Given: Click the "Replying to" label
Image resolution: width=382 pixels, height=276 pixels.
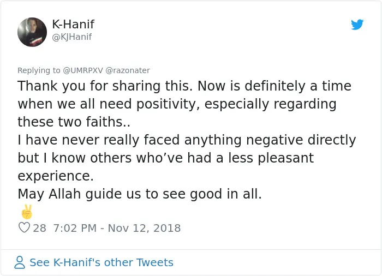Looking at the screenshot, I should (39, 70).
